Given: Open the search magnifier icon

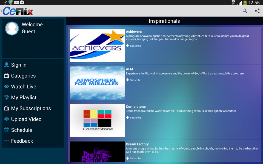Looking at the screenshot, I should click(245, 11).
